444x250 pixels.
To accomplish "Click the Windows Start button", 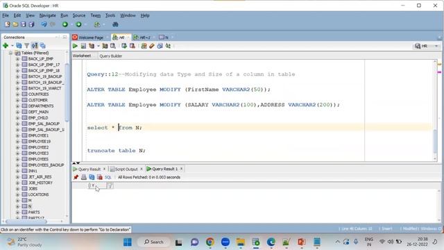I will (x=128, y=242).
